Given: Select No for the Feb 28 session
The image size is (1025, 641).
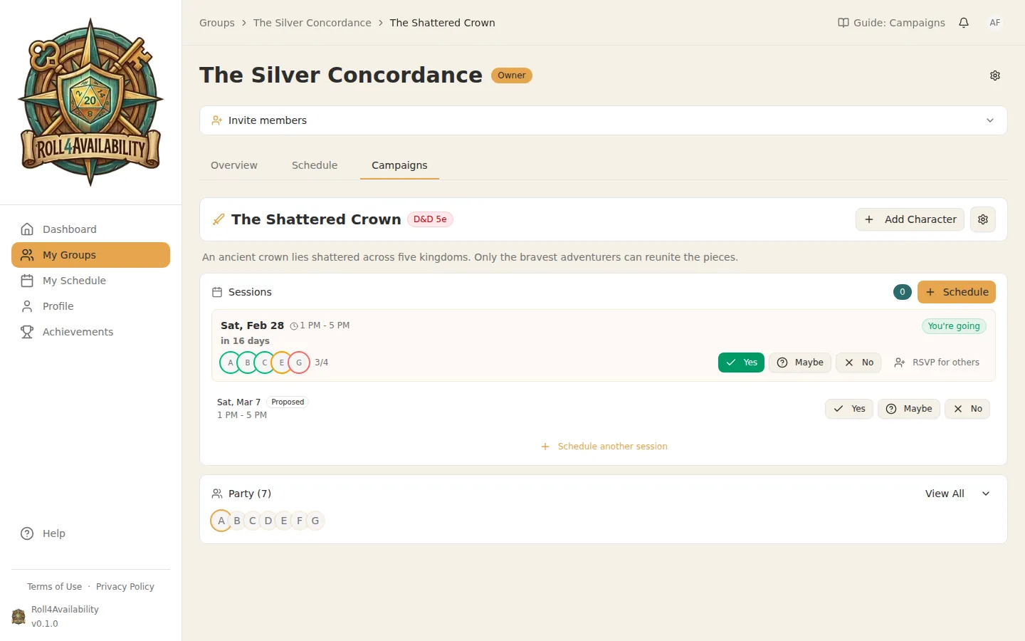Looking at the screenshot, I should pyautogui.click(x=858, y=363).
